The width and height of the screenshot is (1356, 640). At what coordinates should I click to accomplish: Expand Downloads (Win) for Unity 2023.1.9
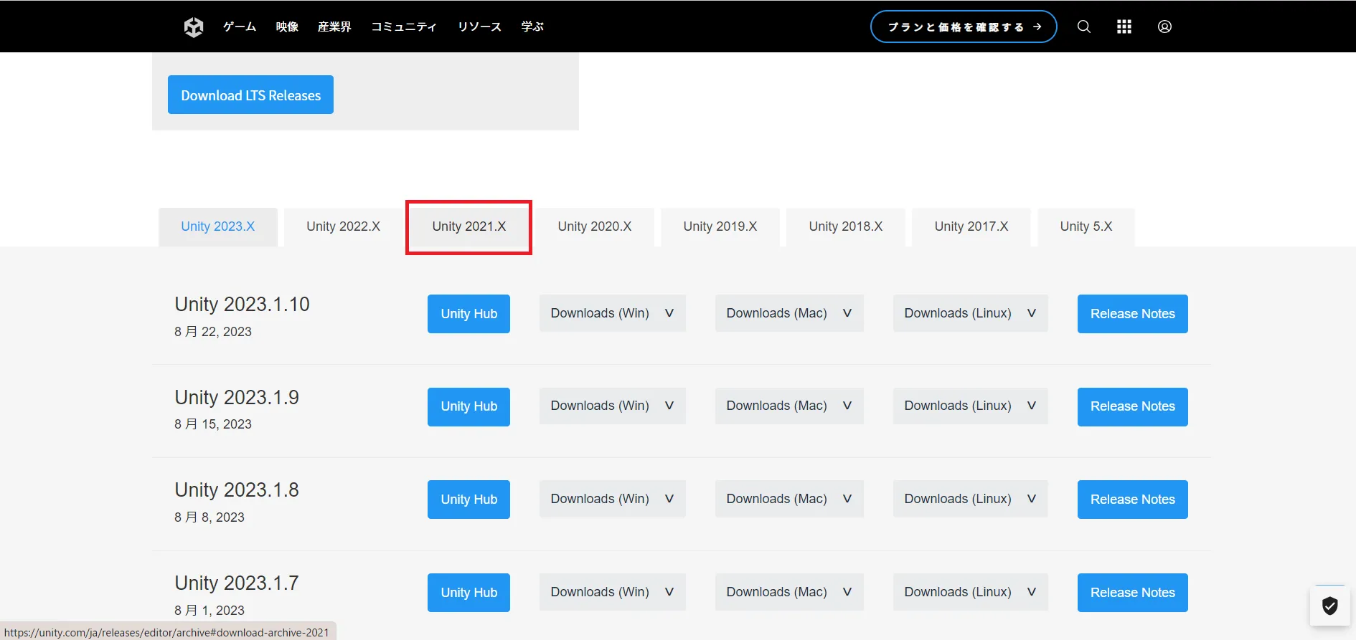click(612, 406)
